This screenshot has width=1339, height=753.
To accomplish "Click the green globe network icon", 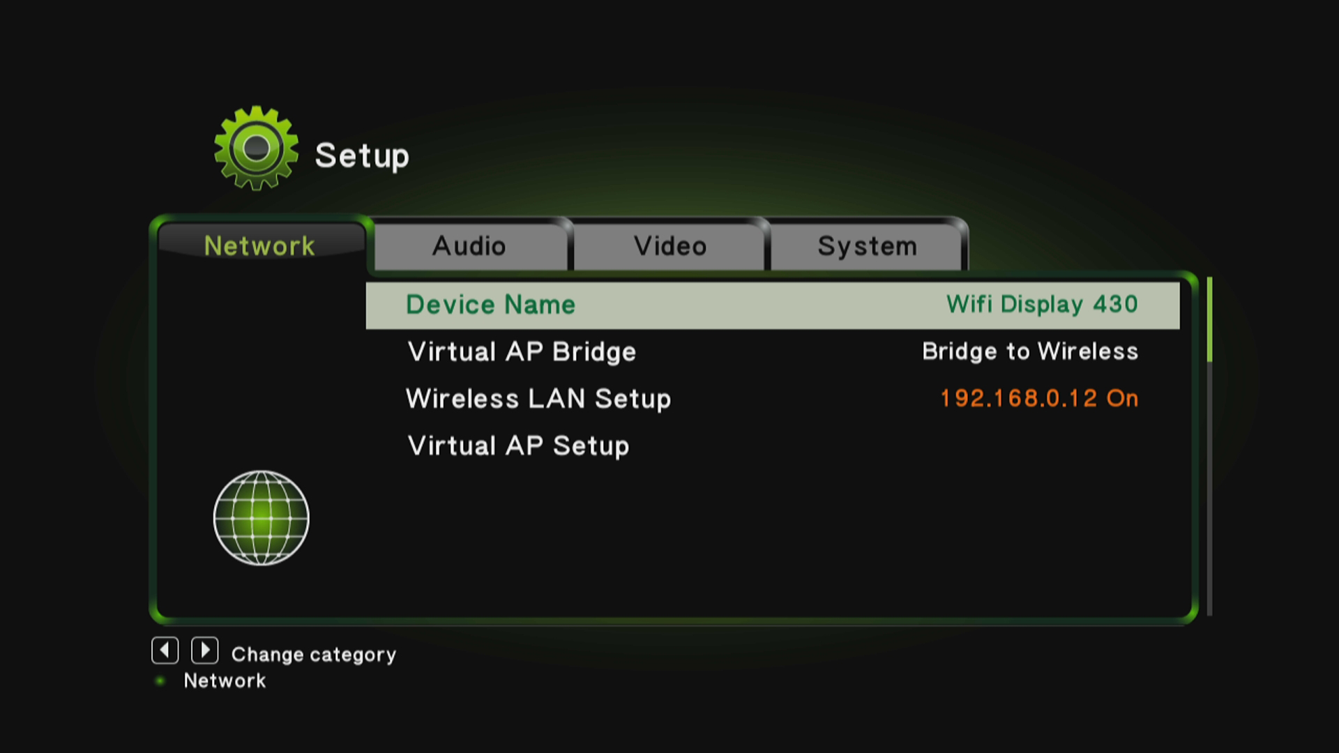I will tap(261, 517).
